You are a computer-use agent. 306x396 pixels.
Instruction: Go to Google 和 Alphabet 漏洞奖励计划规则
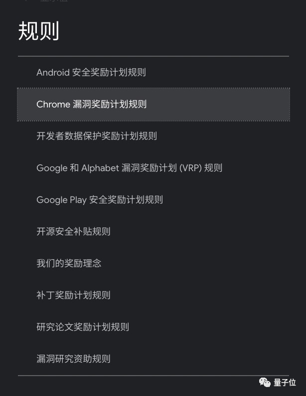[129, 168]
